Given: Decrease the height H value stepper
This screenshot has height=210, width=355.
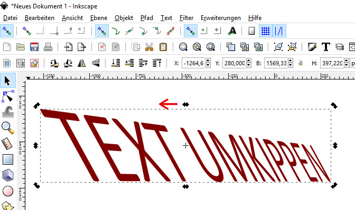Looking at the screenshot, I should [x=346, y=65].
